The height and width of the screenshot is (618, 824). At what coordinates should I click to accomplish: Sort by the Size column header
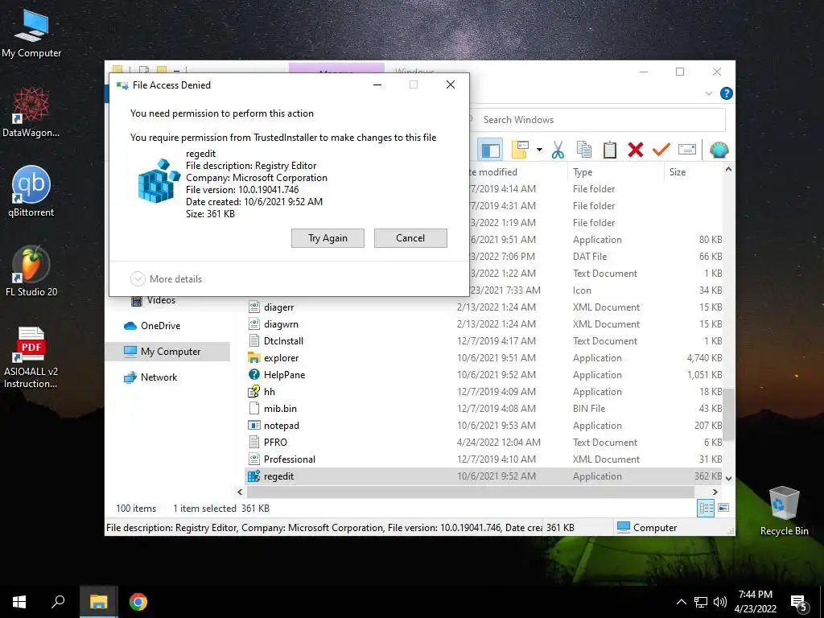(678, 172)
